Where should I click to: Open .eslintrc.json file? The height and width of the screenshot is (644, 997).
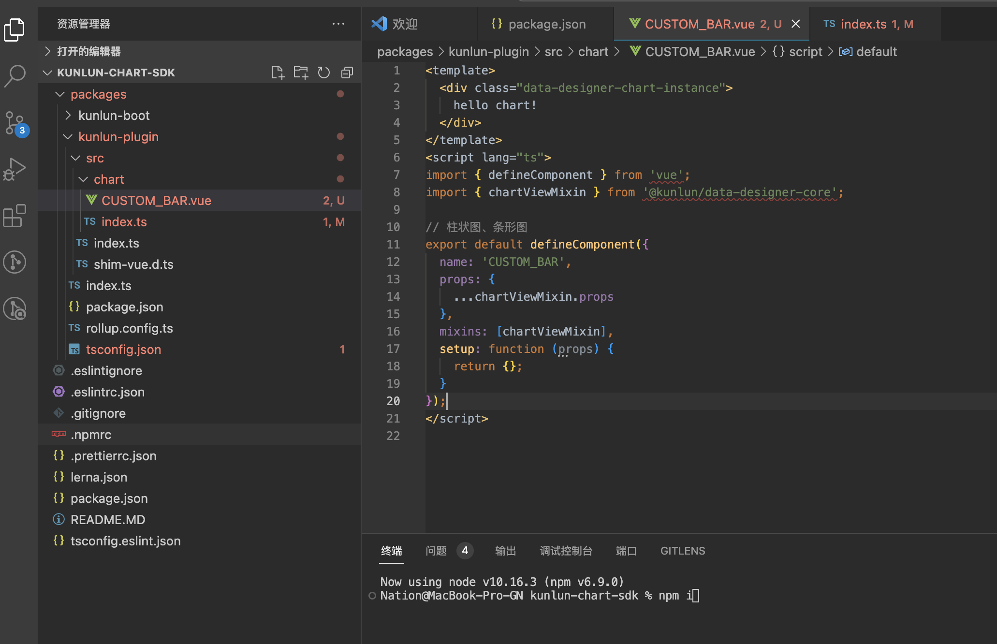pos(199,392)
